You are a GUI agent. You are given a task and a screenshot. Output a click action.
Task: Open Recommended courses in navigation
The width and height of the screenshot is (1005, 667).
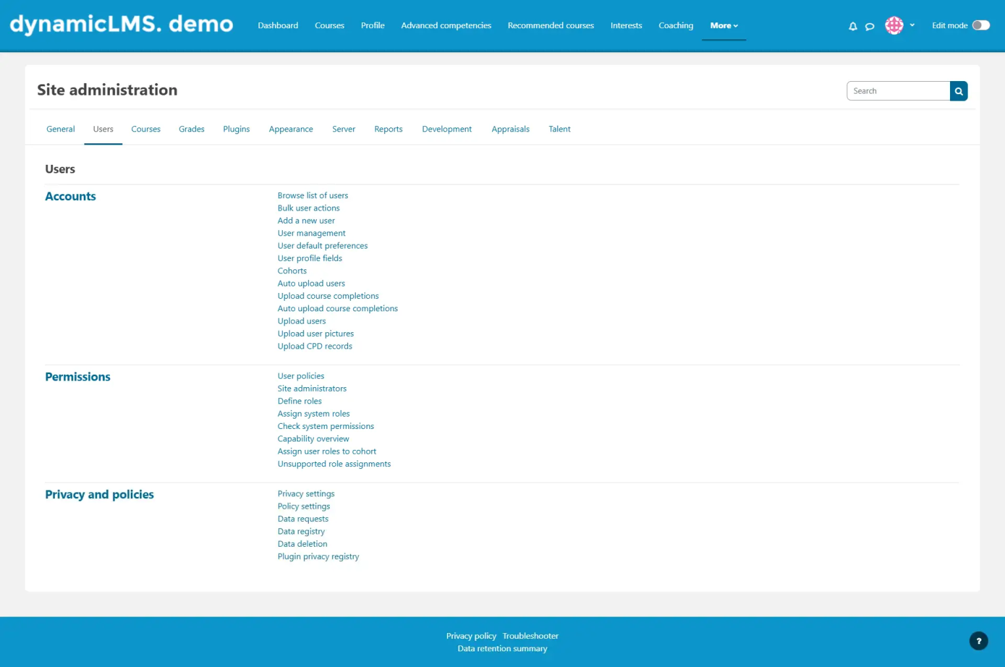coord(551,26)
